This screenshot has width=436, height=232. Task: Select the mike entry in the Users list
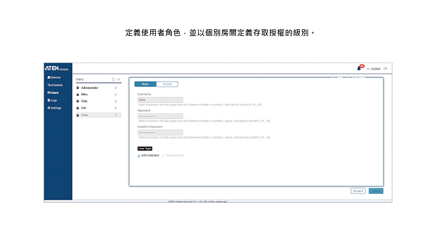(84, 115)
